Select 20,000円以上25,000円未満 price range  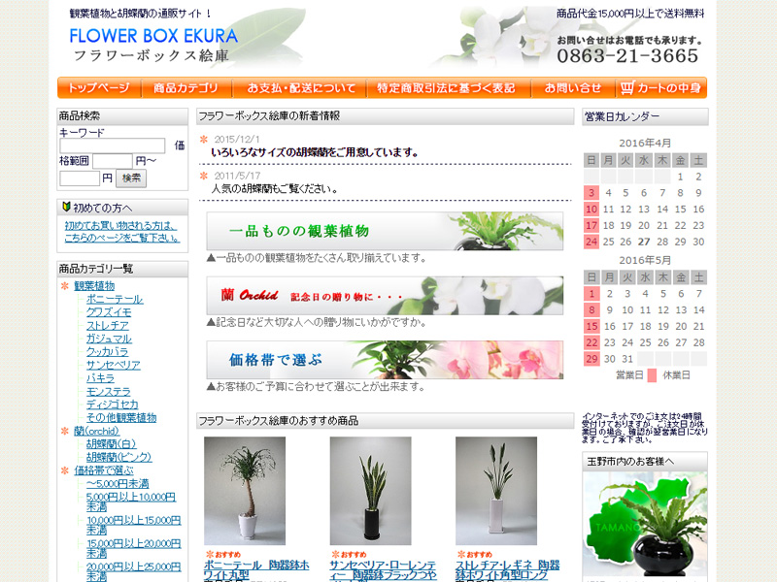coord(133,571)
